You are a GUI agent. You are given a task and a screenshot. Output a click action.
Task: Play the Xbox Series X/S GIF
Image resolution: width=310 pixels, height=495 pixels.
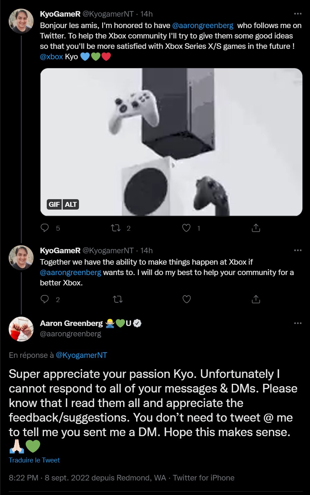(171, 142)
